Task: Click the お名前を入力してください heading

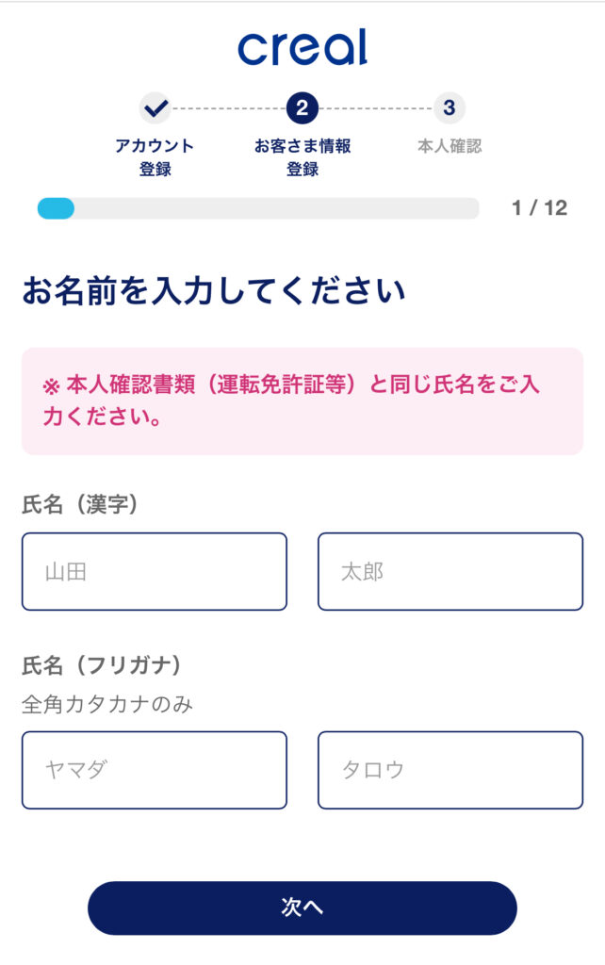Action: 214,290
